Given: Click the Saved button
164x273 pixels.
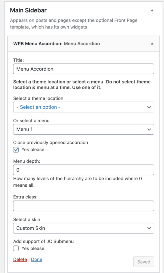Looking at the screenshot, I should click(x=144, y=262).
